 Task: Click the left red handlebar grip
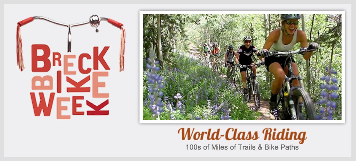25,21
